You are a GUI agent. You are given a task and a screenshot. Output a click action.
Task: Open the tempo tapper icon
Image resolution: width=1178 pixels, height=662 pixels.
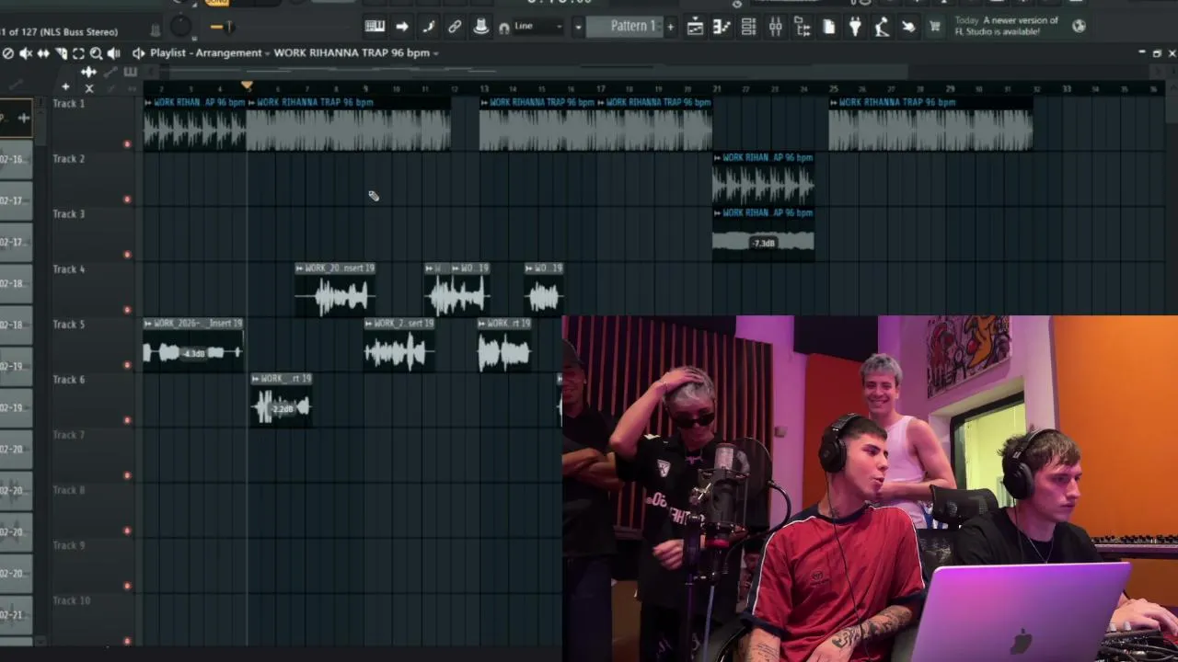[882, 27]
